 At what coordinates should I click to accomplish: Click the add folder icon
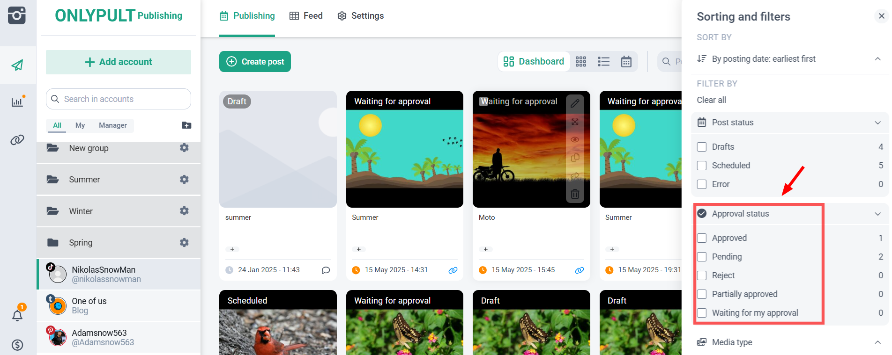pos(186,125)
